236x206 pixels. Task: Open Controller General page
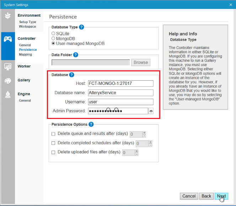25,45
